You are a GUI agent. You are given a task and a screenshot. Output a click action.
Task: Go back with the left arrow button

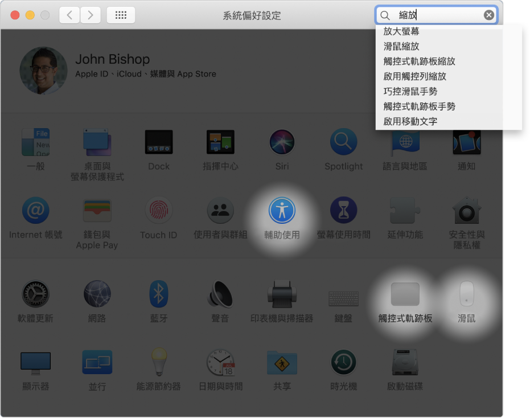(x=69, y=15)
